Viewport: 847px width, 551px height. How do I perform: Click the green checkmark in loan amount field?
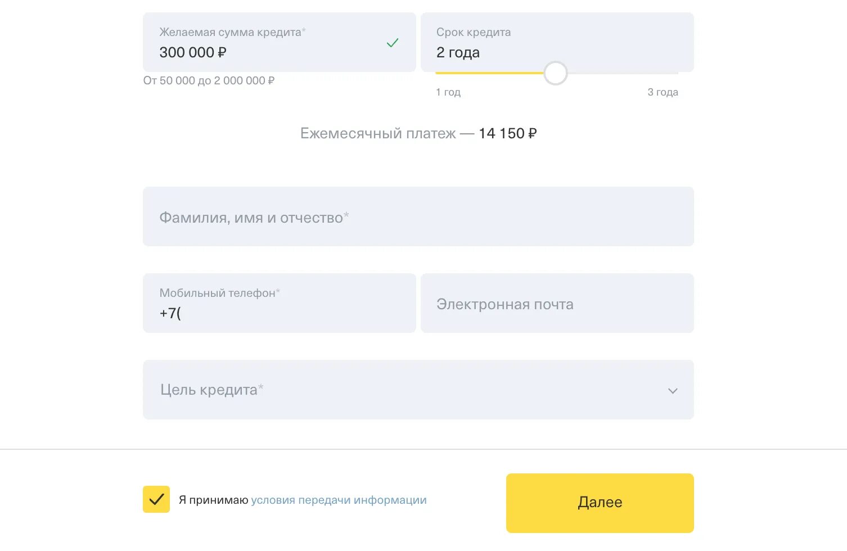[x=393, y=43]
